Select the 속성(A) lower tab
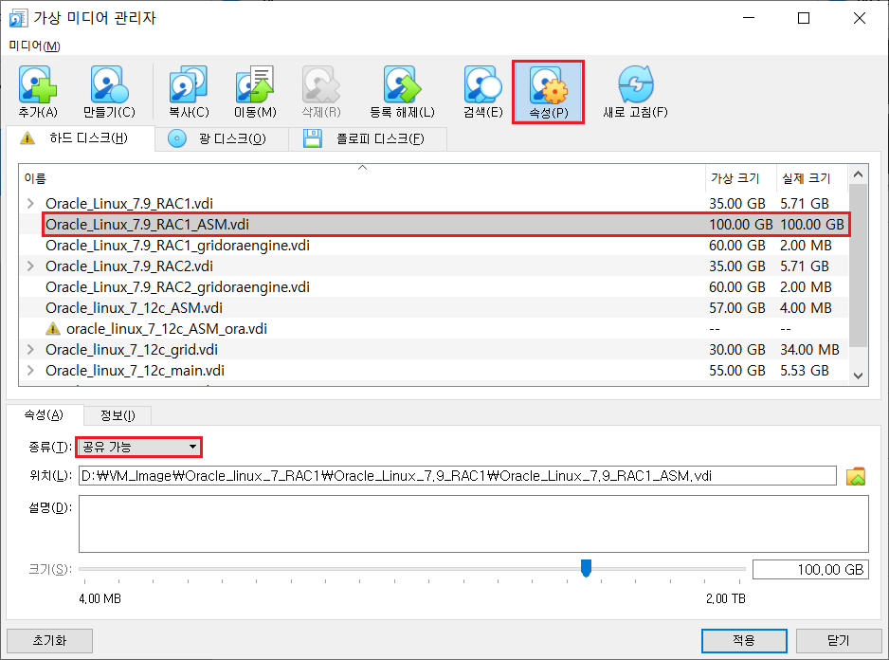This screenshot has width=889, height=660. [45, 414]
